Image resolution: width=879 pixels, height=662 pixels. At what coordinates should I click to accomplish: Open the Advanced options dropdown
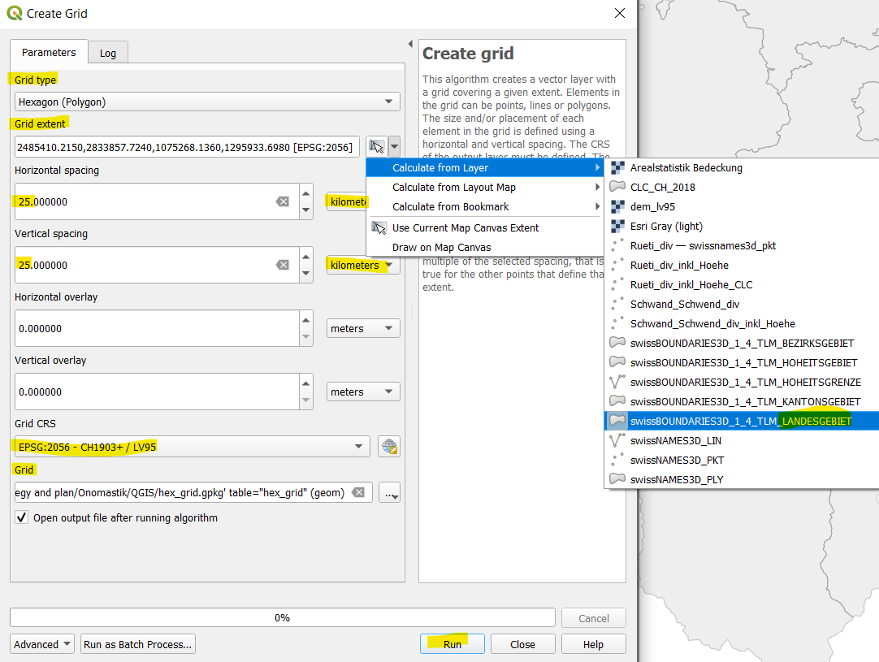[x=42, y=644]
